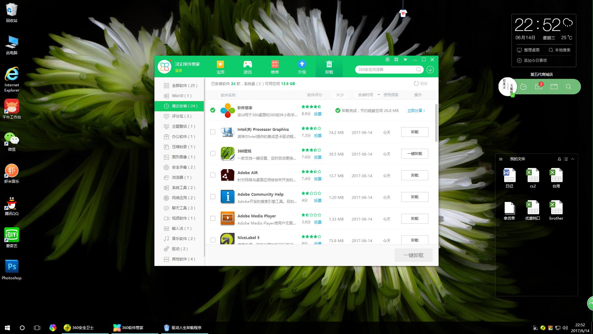Uncheck the green checkmark for 软件管家

[x=213, y=110]
